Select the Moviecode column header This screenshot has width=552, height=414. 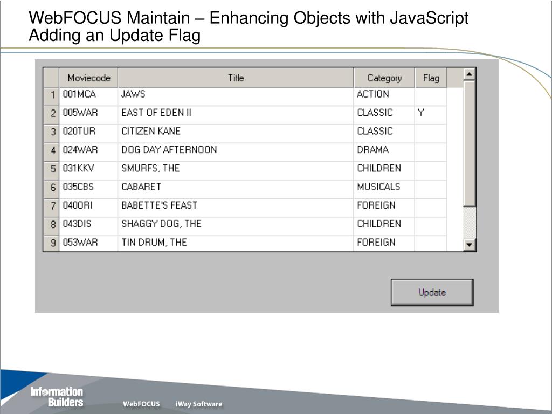[89, 78]
